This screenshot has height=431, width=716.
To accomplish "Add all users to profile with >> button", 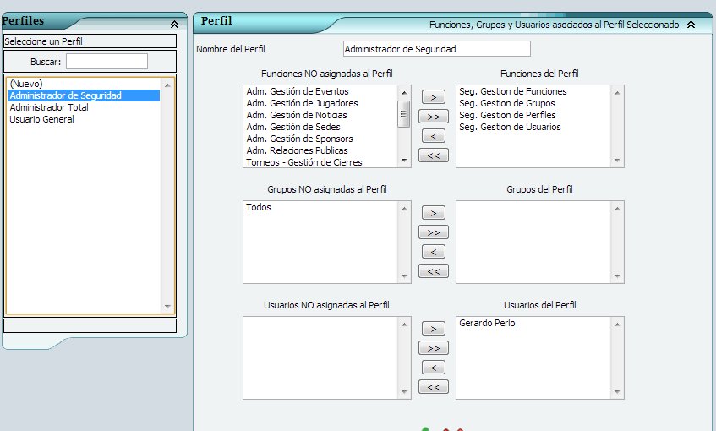I will coord(433,348).
